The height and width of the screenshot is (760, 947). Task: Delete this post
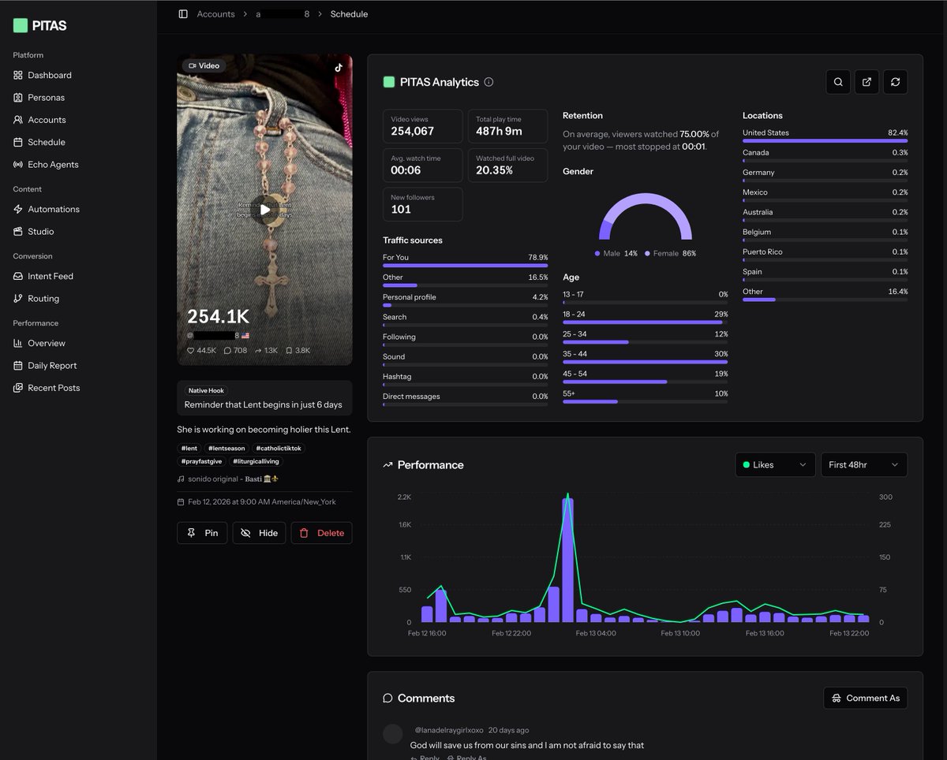click(322, 533)
